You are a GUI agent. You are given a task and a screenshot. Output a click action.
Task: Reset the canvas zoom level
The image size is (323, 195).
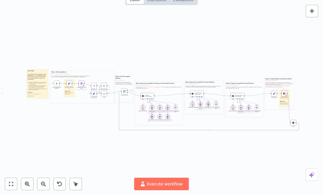[x=60, y=184]
